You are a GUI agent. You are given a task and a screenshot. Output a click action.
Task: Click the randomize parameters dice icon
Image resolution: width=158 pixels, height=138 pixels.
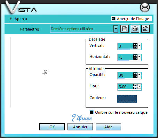[x=135, y=29]
